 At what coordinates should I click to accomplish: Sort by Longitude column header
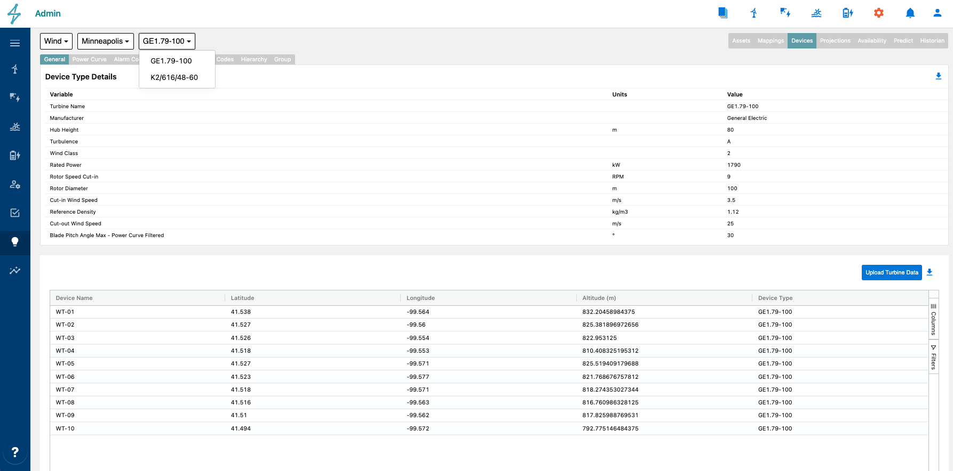(488, 298)
